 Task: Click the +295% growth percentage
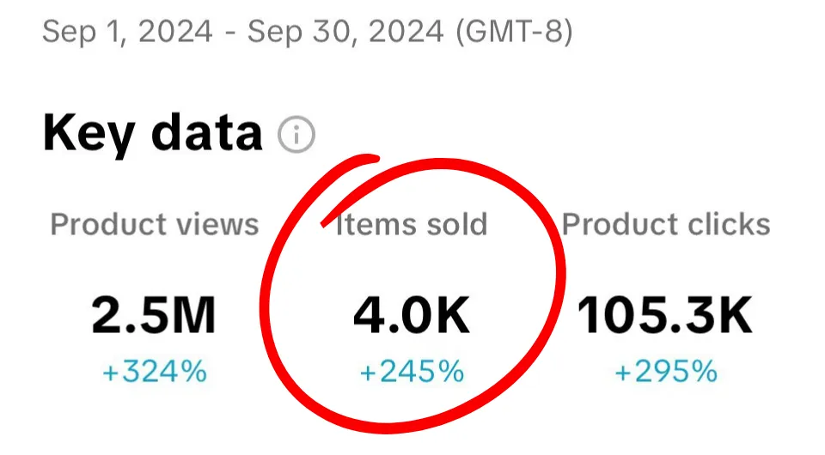point(666,372)
